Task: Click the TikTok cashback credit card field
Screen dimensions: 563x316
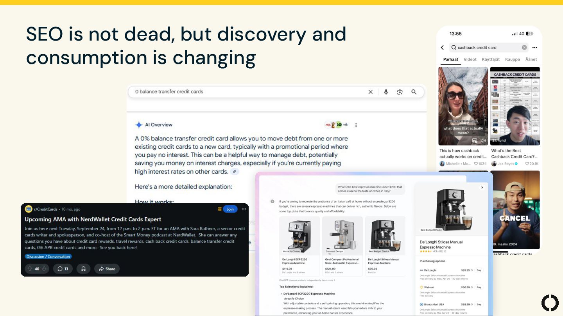Action: pyautogui.click(x=489, y=48)
